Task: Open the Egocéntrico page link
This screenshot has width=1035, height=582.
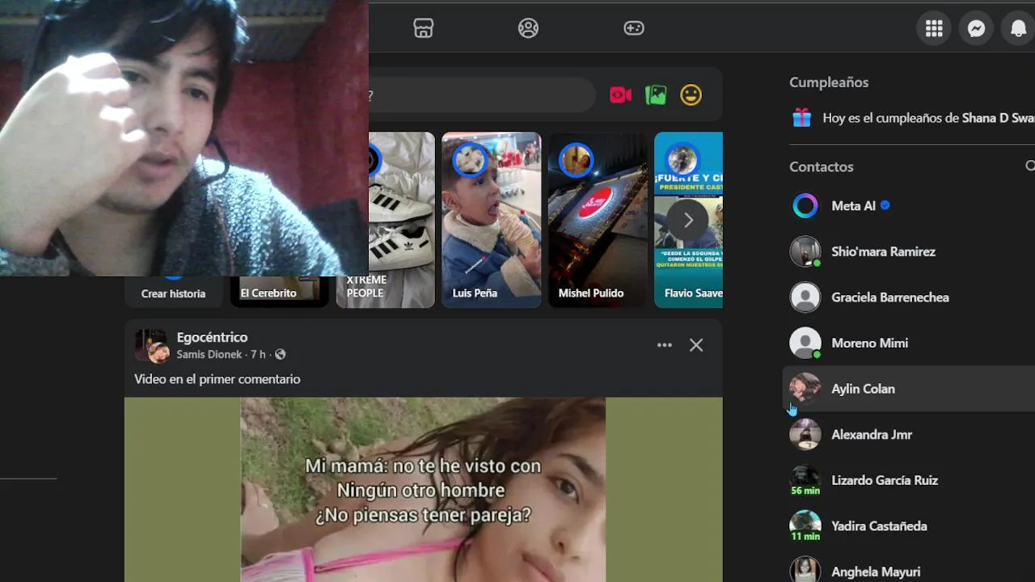Action: (212, 337)
